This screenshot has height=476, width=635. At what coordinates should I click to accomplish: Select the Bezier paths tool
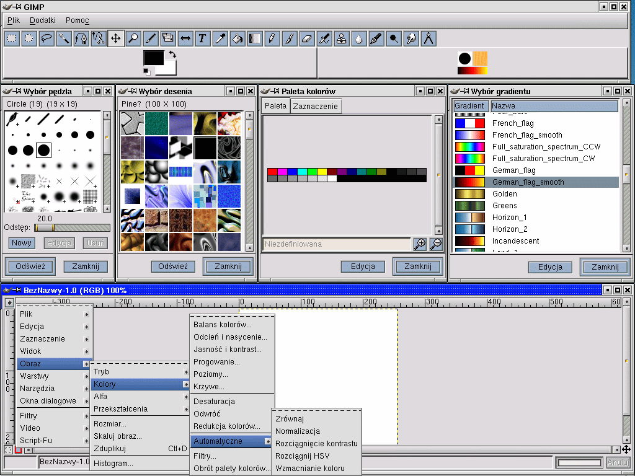pyautogui.click(x=81, y=39)
